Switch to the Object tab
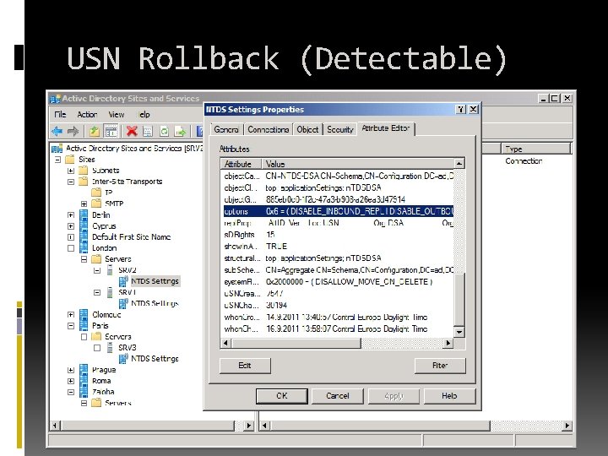 [307, 129]
